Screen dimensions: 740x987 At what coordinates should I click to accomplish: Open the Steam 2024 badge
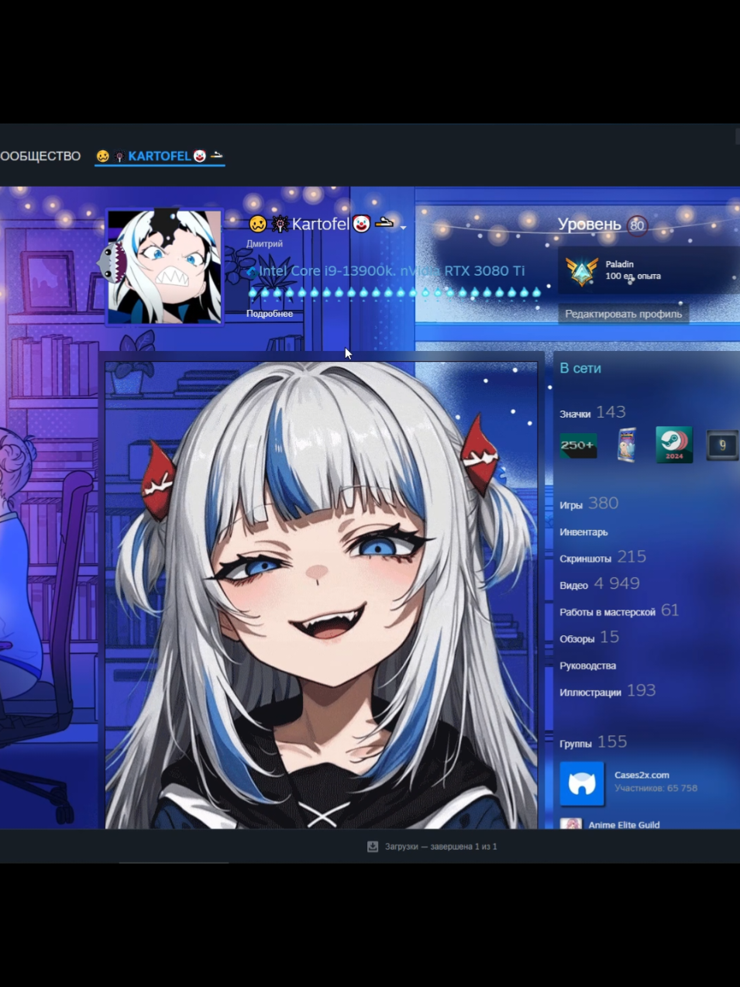(x=674, y=445)
